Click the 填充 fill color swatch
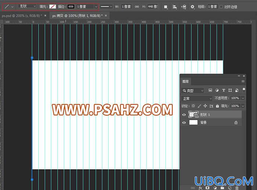This screenshot has width=257, height=190. tap(53, 7)
